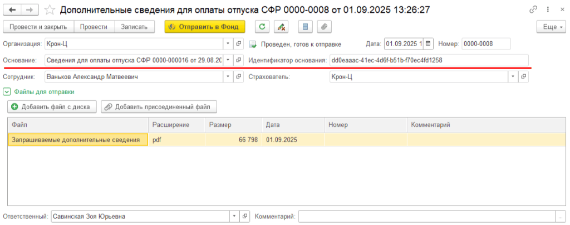
Task: Click the report calculator icon in toolbar
Action: click(x=304, y=27)
